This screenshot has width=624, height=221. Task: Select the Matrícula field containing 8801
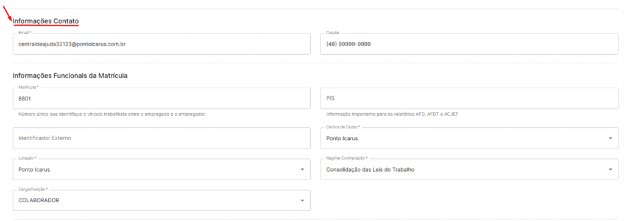pyautogui.click(x=161, y=99)
